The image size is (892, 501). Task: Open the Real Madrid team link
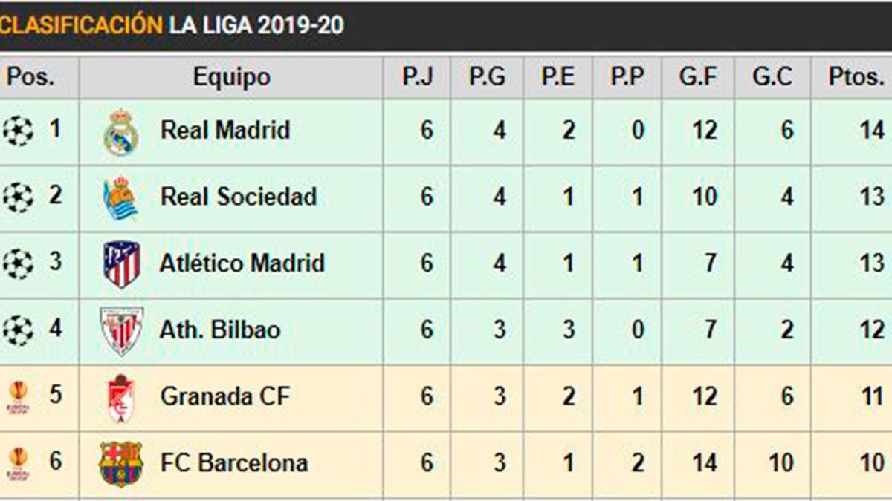click(x=224, y=131)
